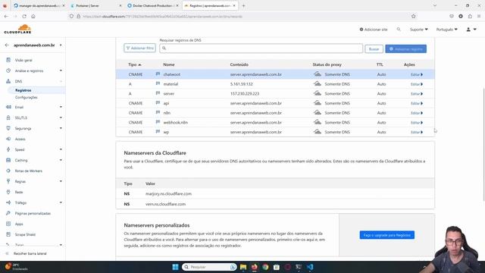Open the Suporte dropdown
Screen dimensions: 485x273
[419, 30]
